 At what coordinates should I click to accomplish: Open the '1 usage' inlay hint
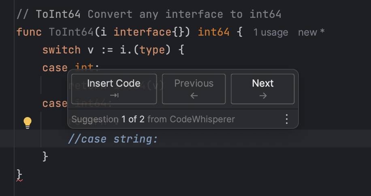coord(271,32)
